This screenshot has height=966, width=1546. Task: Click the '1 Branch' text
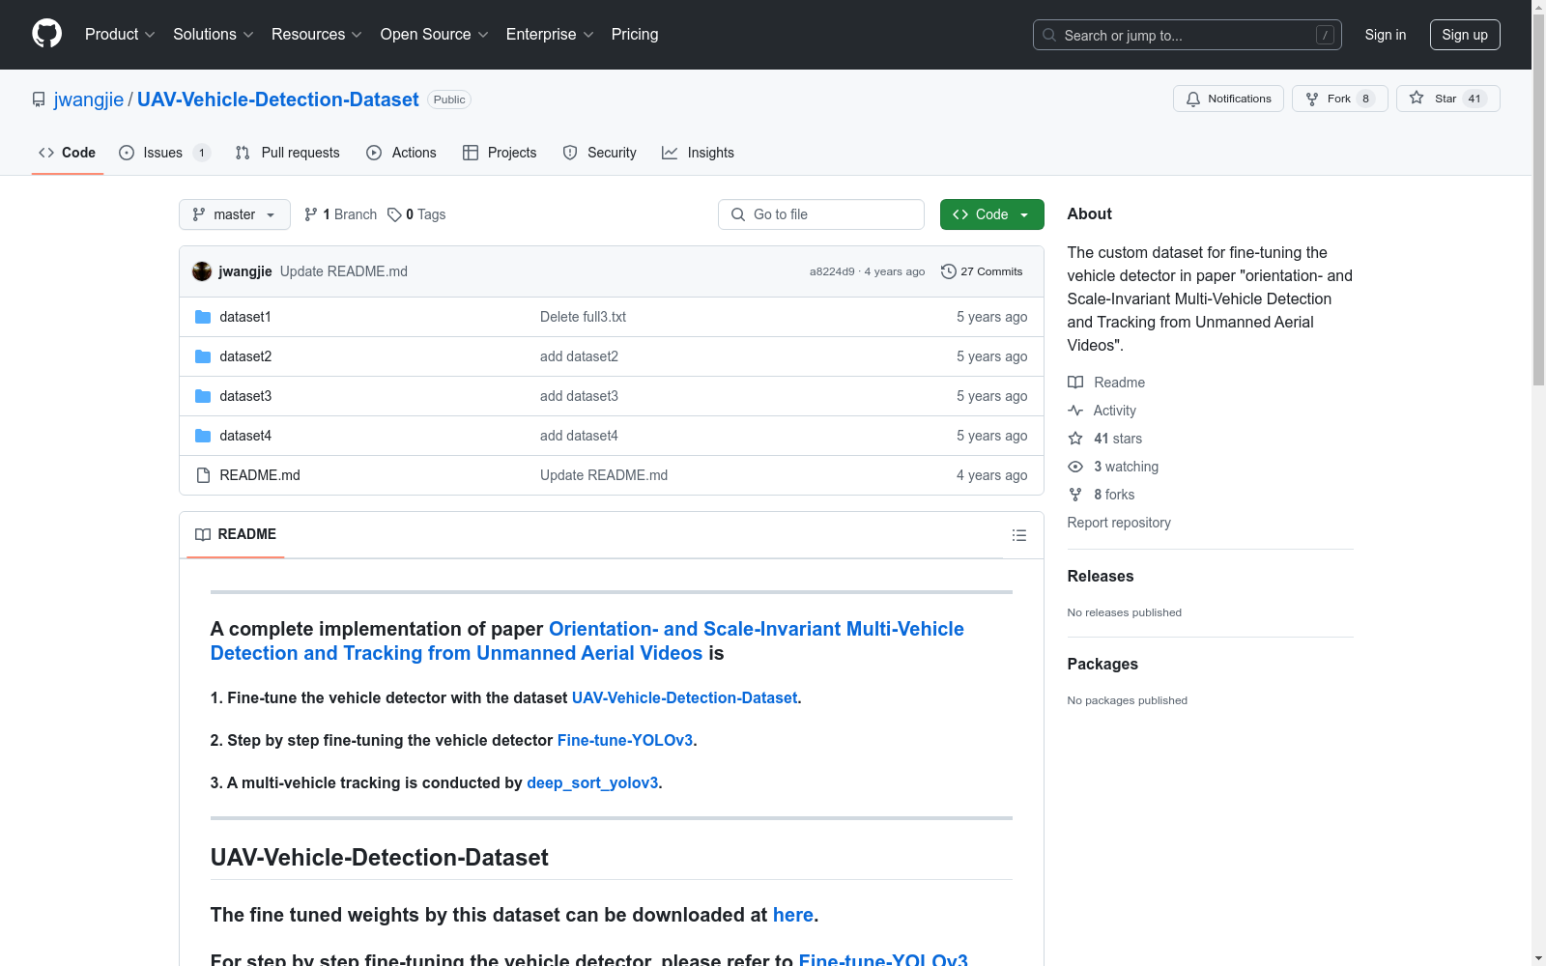[x=350, y=214]
